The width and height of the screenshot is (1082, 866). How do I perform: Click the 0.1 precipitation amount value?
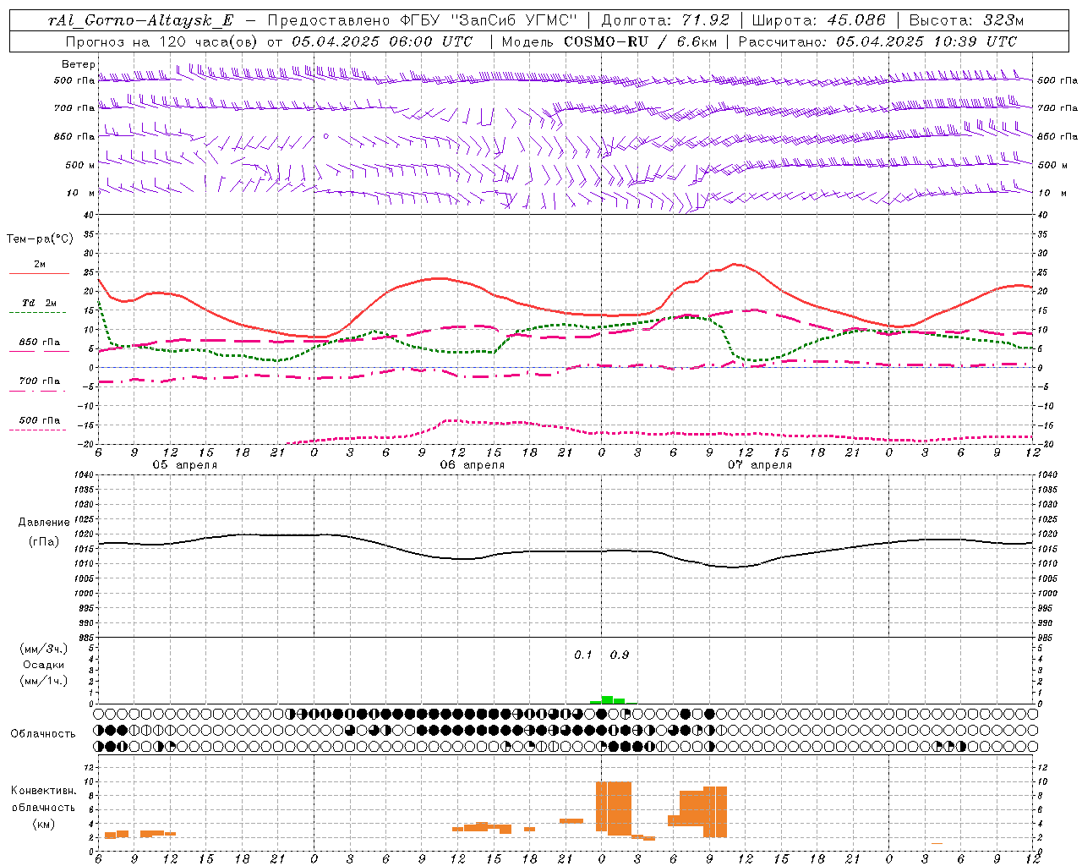pyautogui.click(x=583, y=655)
